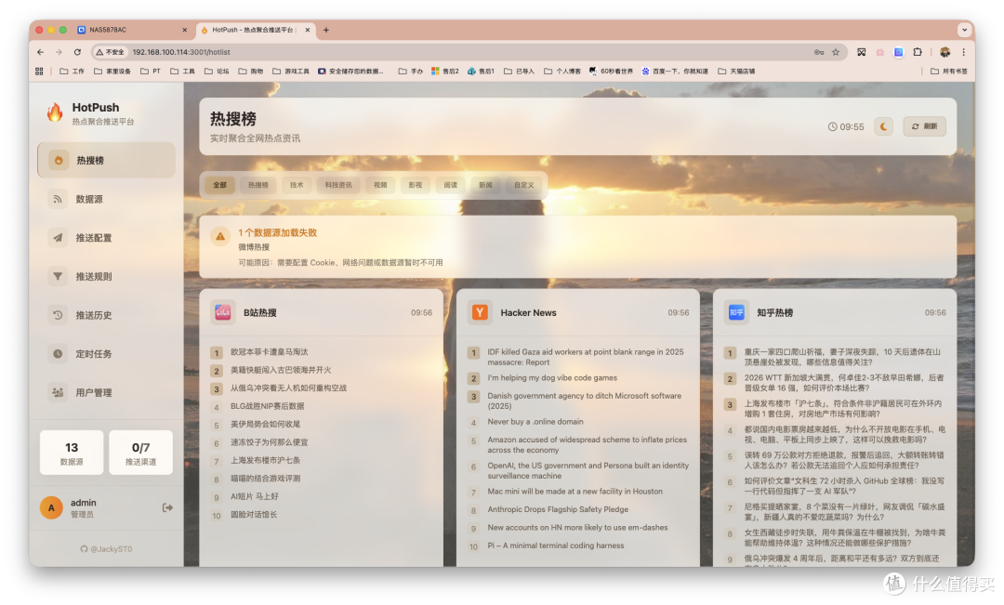
Task: Open 推送历史 in sidebar
Action: click(106, 315)
